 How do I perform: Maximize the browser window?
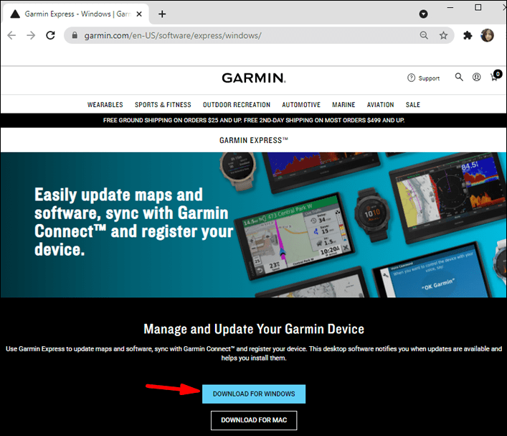[x=478, y=7]
